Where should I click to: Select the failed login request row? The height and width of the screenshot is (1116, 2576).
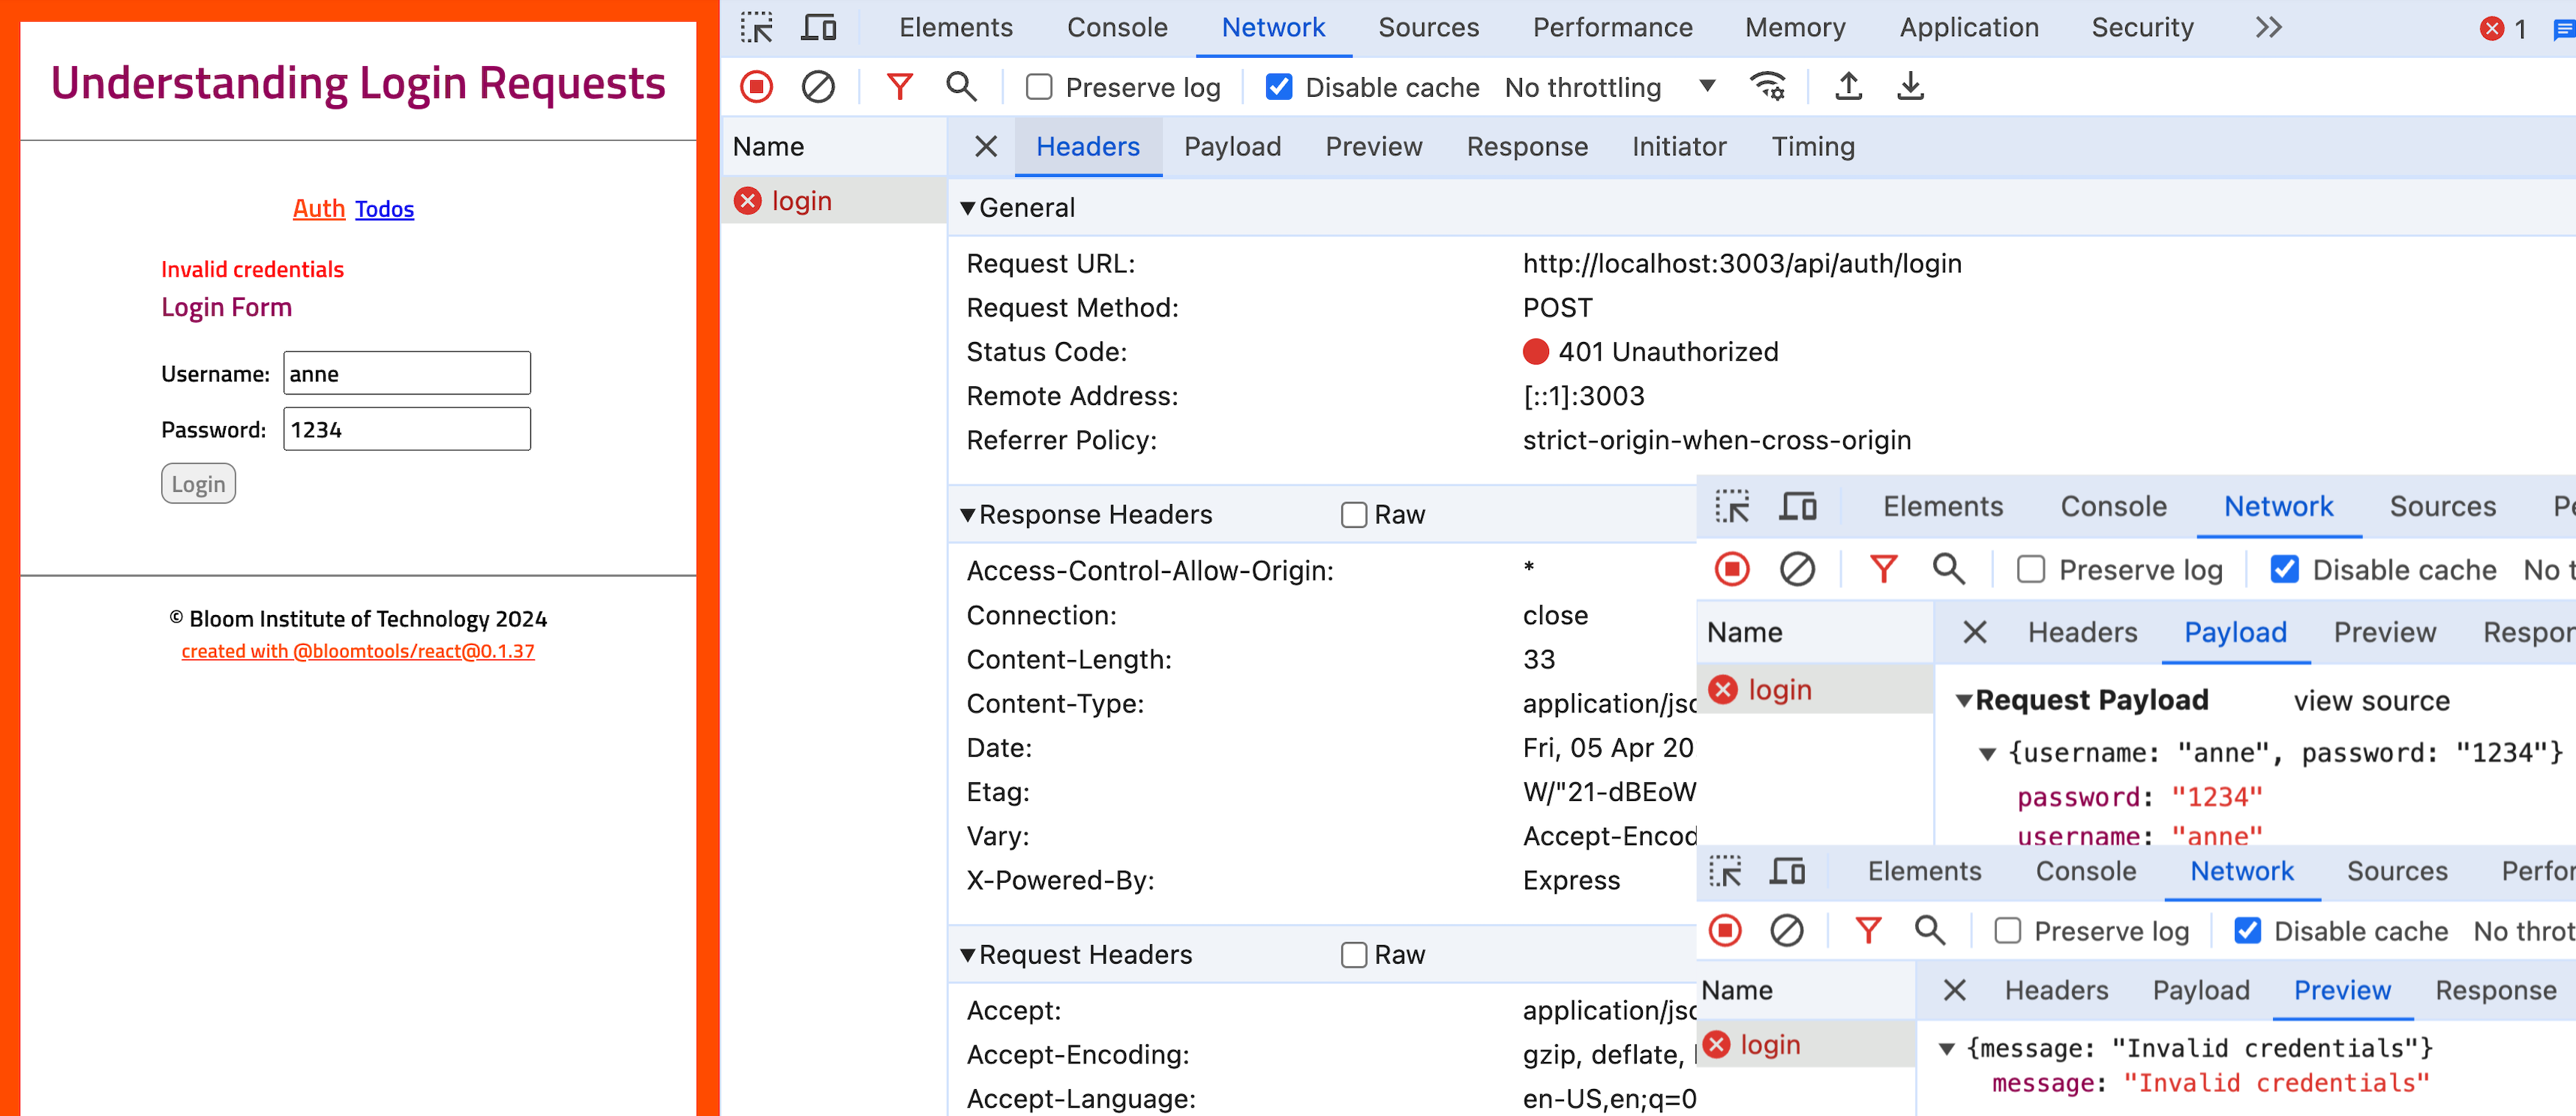pos(801,201)
